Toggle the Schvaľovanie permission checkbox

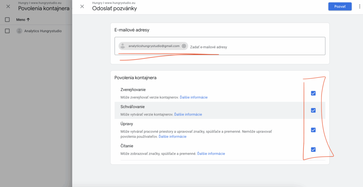point(313,110)
